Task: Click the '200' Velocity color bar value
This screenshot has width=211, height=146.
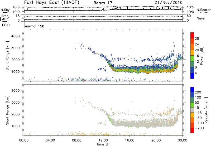Action: [x=198, y=92]
